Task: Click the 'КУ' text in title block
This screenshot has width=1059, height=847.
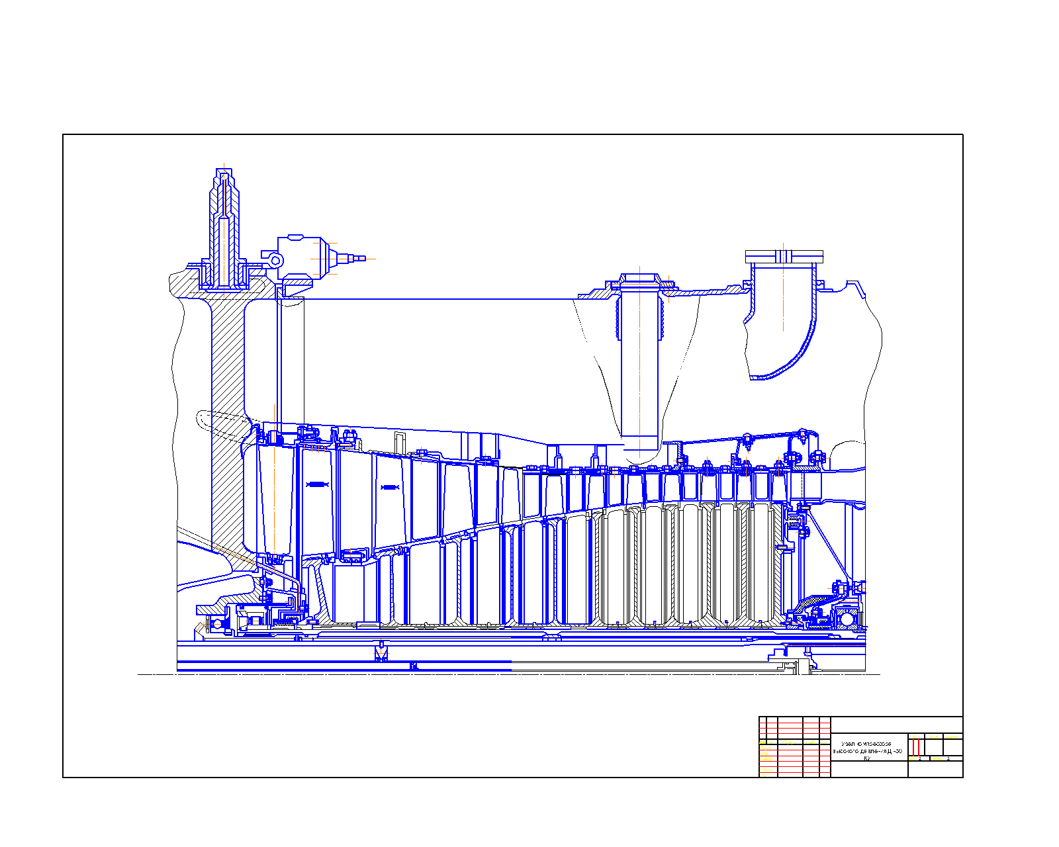Action: [x=867, y=758]
